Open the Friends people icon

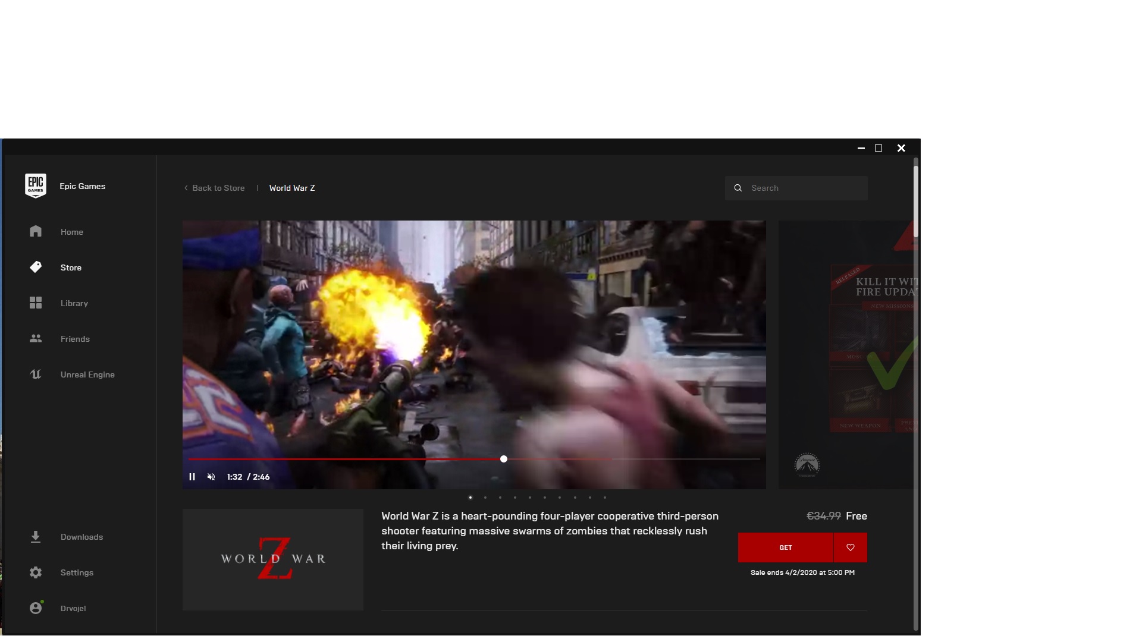pyautogui.click(x=36, y=338)
